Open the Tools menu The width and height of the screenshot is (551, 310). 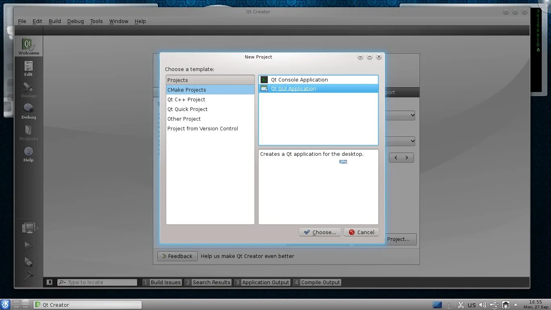(x=96, y=21)
